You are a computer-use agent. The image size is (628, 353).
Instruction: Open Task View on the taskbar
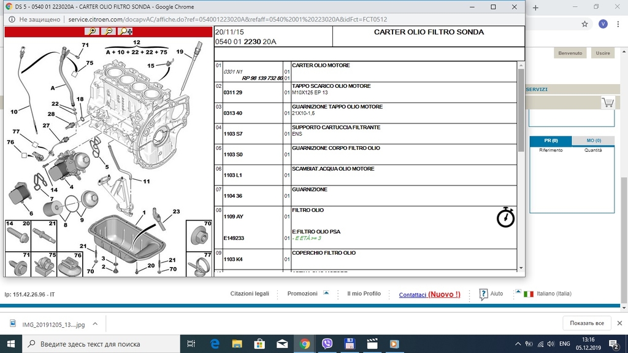(191, 344)
